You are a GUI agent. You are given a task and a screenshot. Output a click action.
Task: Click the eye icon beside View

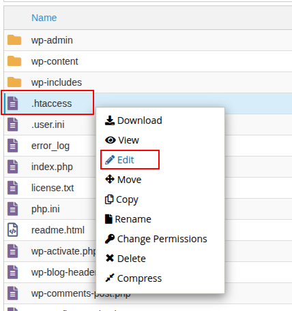point(111,140)
